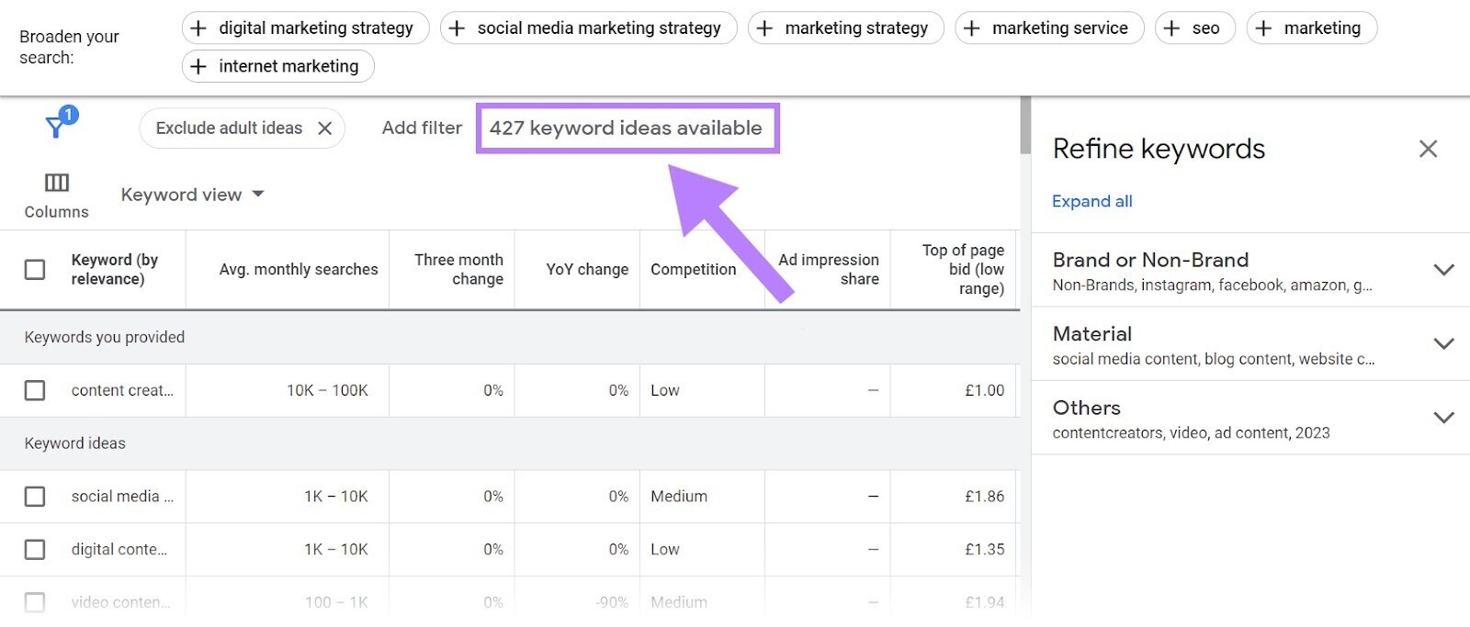Select the 'social media ...' keyword checkbox
Viewport: 1470px width, 627px height.
(x=35, y=497)
